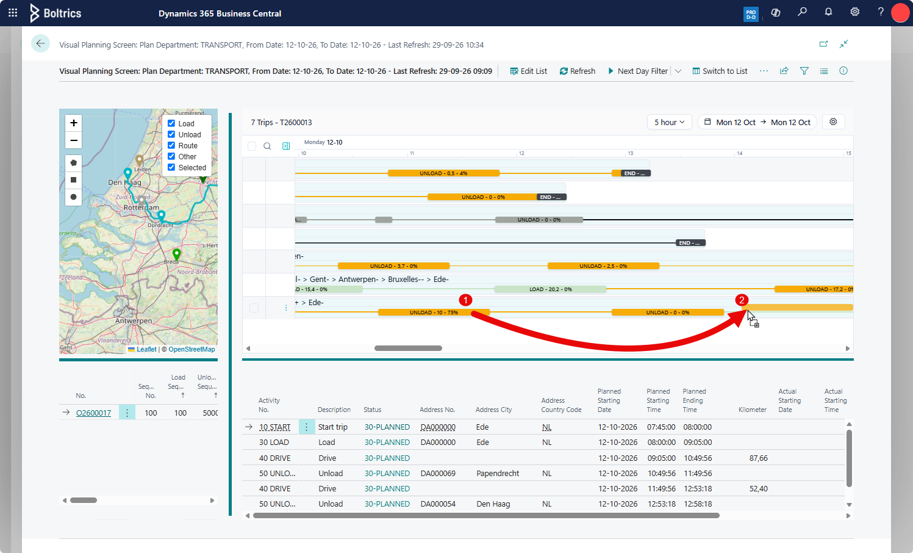
Task: Open the information icon in the action bar
Action: [843, 71]
